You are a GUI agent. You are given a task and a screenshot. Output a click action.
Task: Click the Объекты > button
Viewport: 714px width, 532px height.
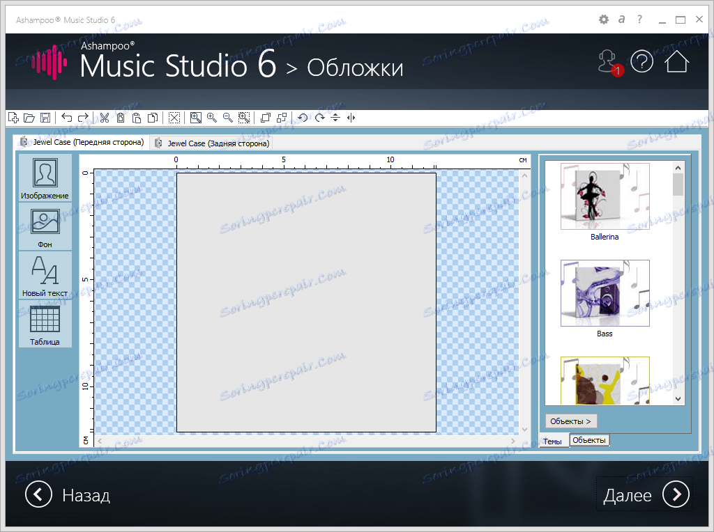[570, 421]
